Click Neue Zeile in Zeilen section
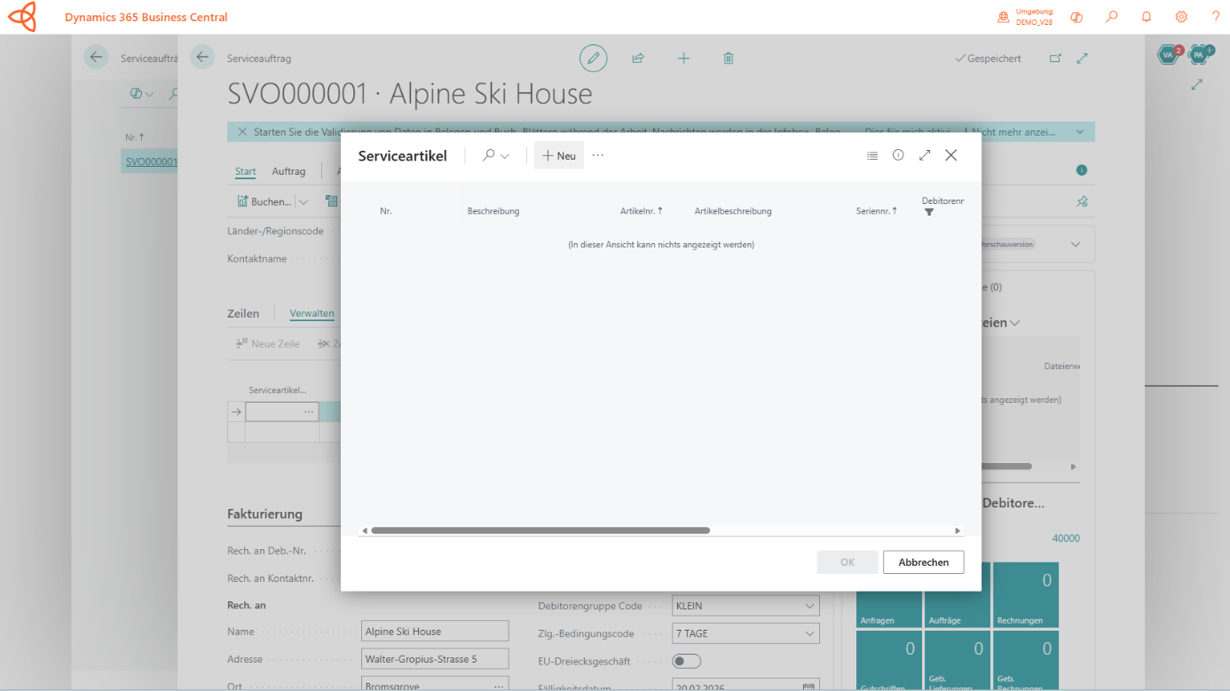Screen dimensions: 1230x691 [x=268, y=343]
